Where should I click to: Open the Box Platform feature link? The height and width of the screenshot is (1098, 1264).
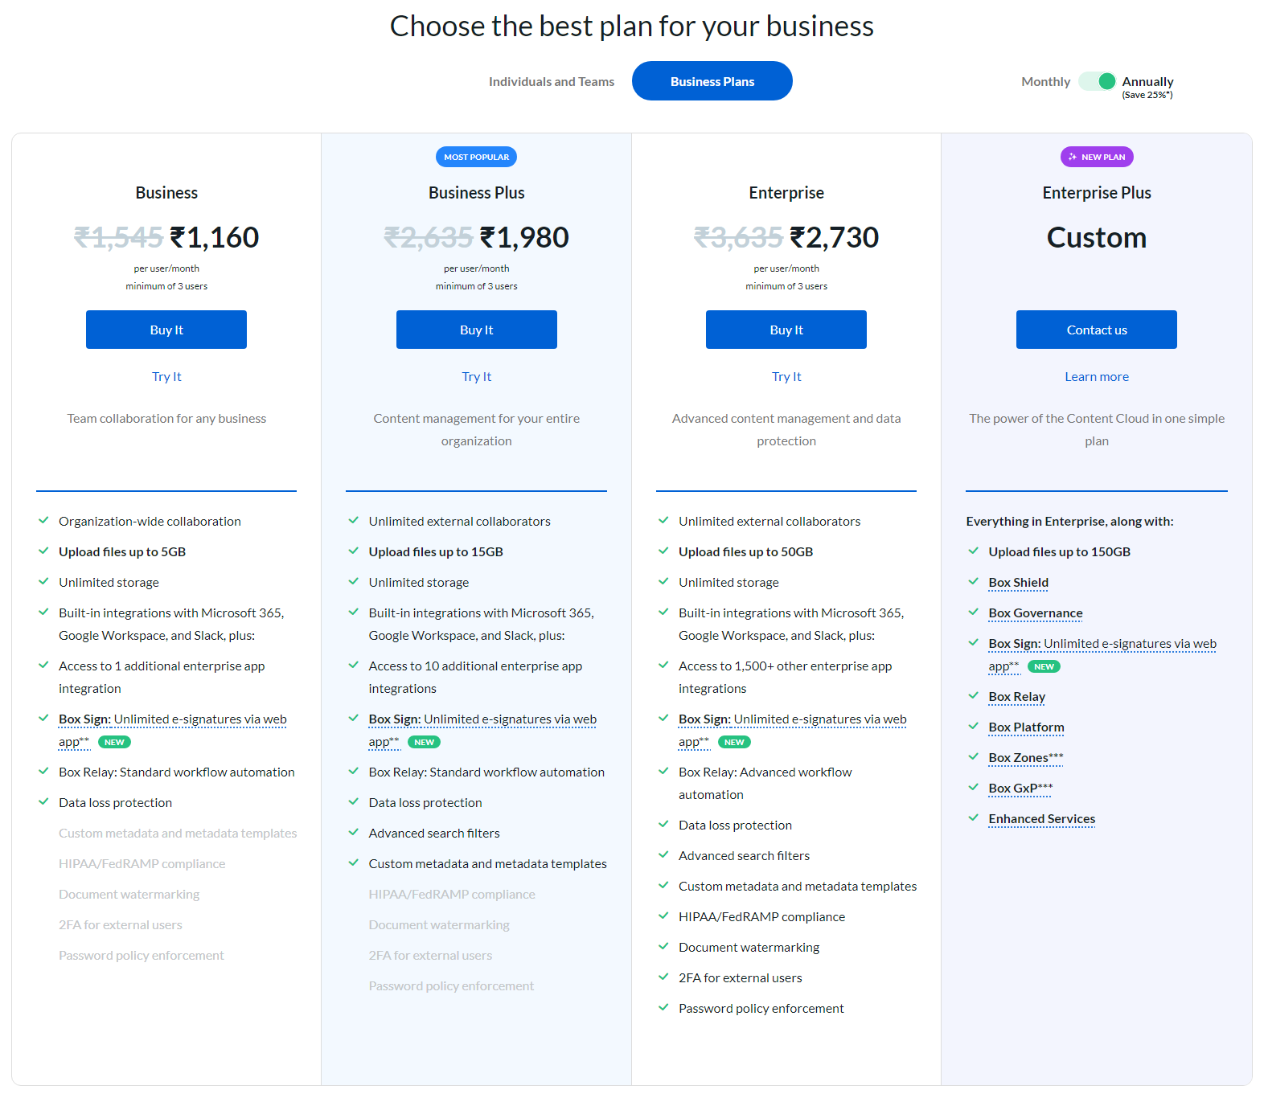coord(1027,727)
